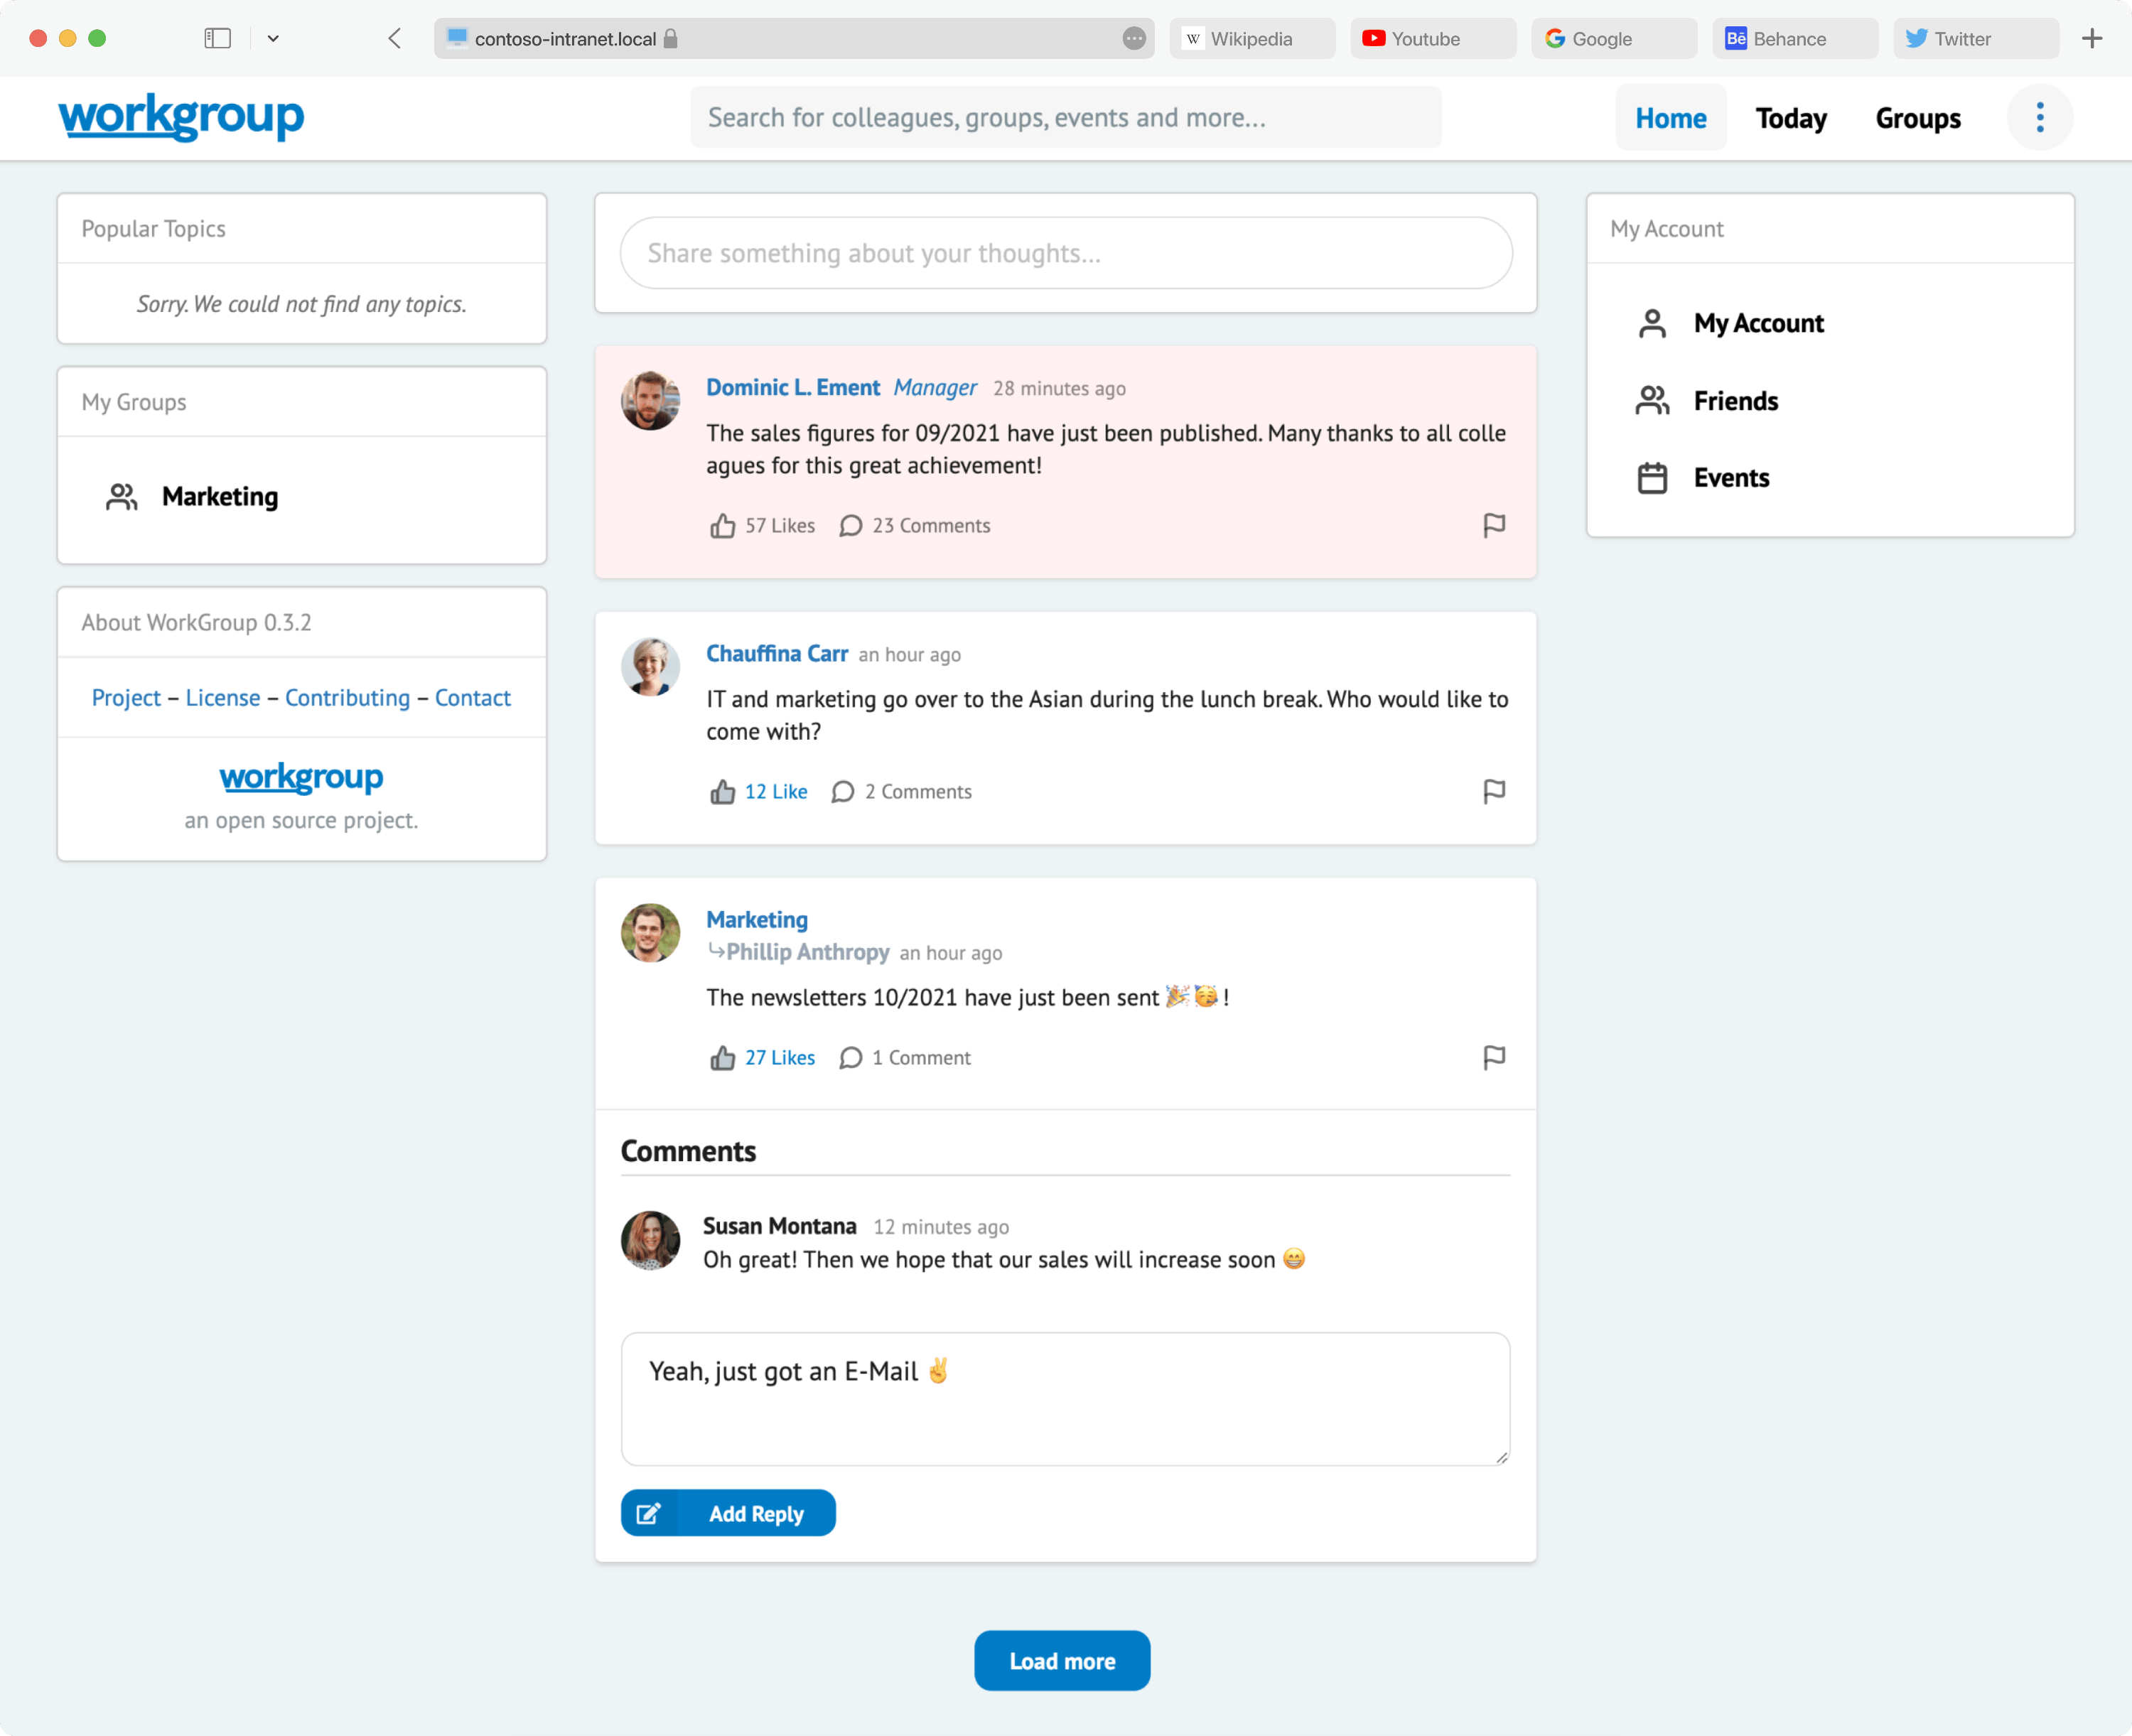Open the Contributing link

347,697
